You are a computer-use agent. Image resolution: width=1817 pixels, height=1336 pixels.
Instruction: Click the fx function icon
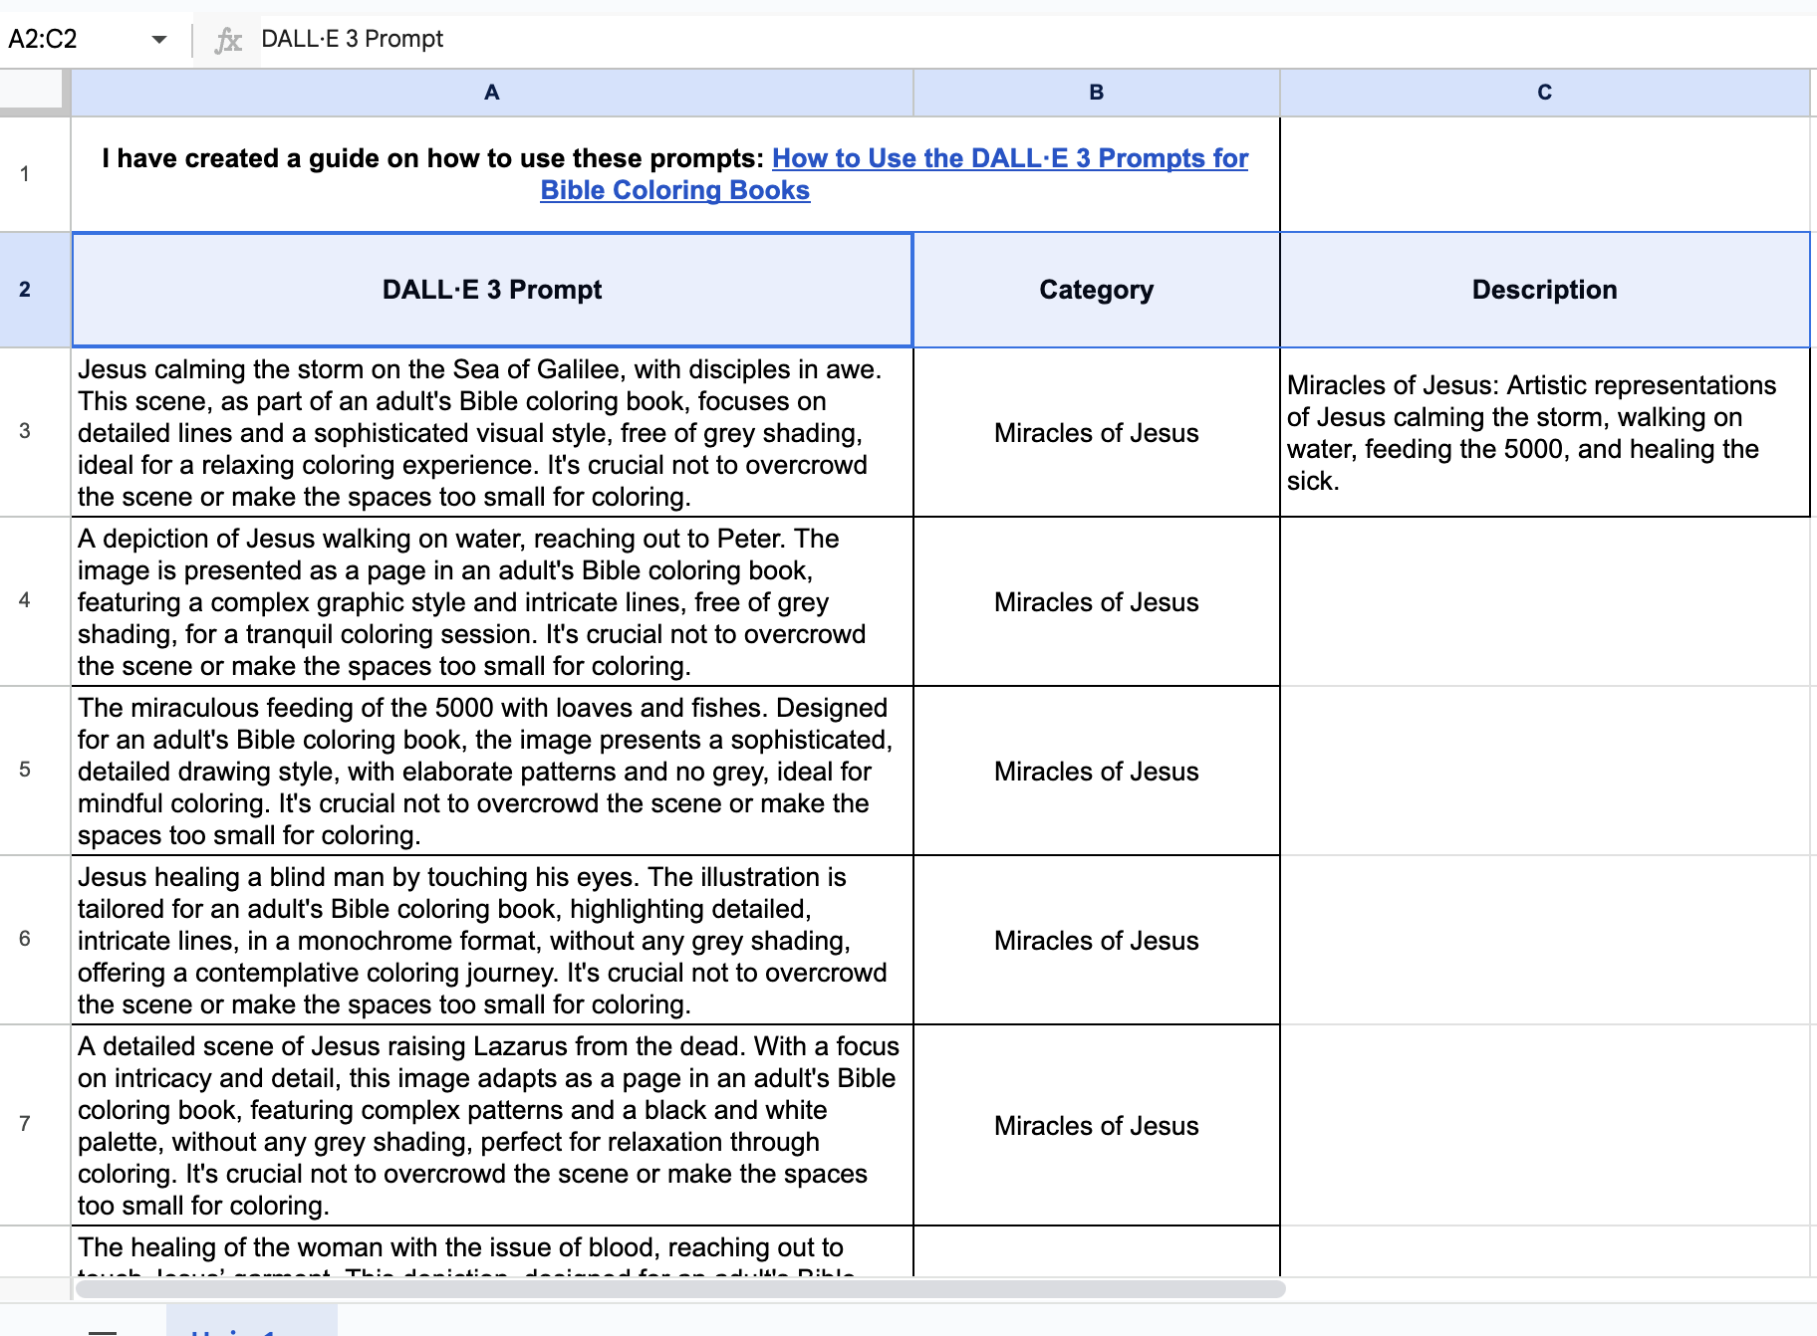click(228, 40)
